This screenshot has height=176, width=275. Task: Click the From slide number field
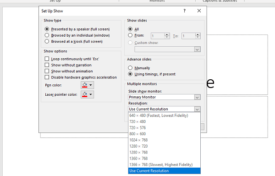coord(158,36)
